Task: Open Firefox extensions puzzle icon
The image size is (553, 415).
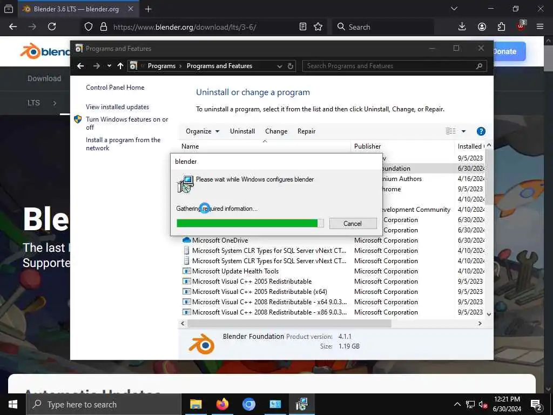Action: pyautogui.click(x=501, y=27)
